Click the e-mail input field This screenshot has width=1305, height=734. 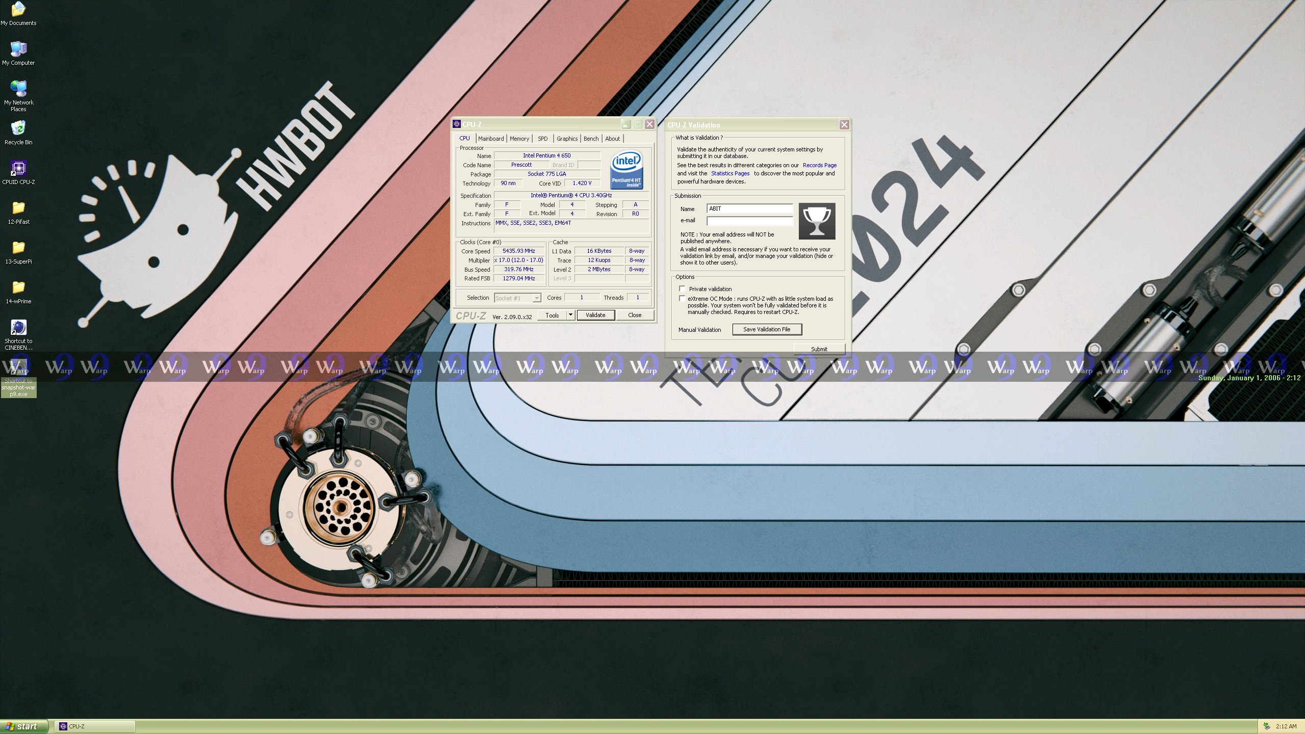(x=750, y=221)
